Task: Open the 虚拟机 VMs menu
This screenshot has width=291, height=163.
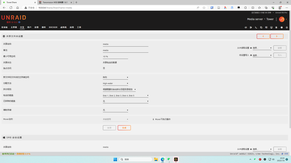Action: point(63,27)
